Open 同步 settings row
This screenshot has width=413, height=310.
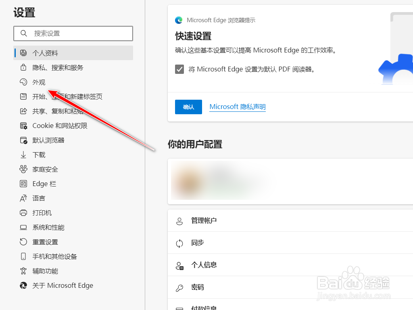click(290, 243)
